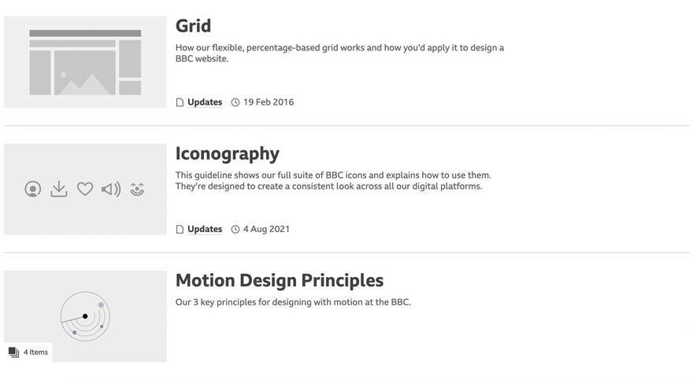Open the Grid guideline heading
693x380 pixels.
point(193,26)
